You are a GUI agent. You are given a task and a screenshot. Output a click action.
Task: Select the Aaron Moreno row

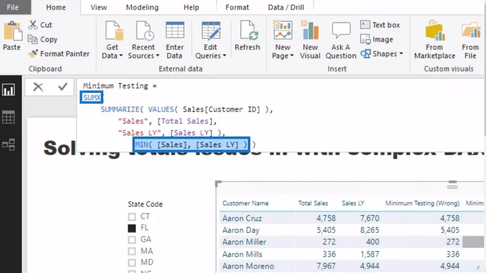pyautogui.click(x=352, y=266)
